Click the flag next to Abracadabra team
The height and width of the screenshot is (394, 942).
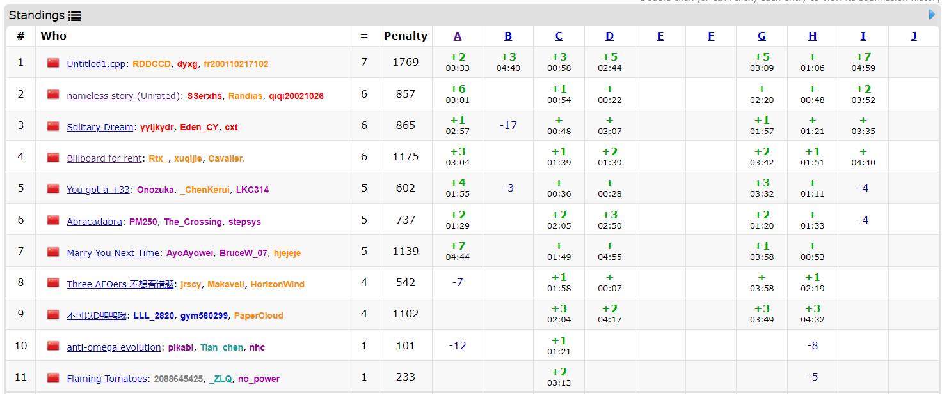pos(53,221)
